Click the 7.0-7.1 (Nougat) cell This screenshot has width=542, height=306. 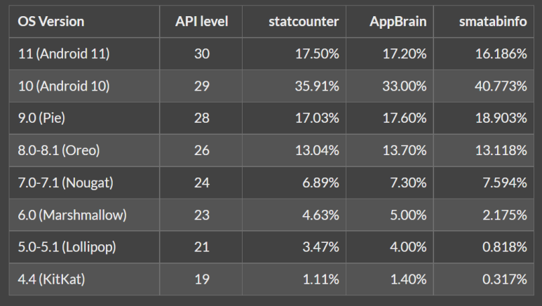[x=66, y=182]
